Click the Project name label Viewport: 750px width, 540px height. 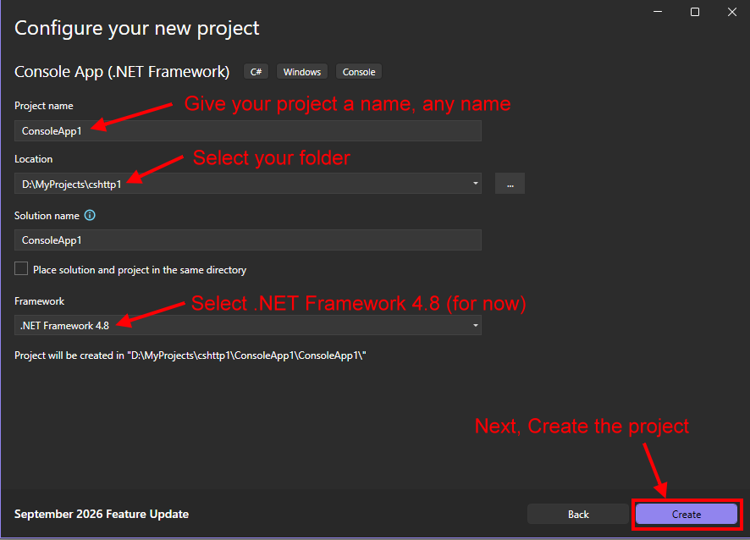point(44,106)
